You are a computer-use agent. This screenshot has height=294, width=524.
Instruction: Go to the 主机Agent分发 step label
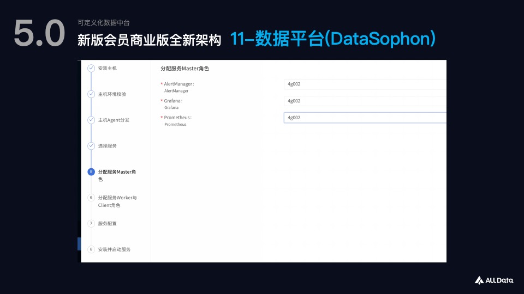point(114,120)
